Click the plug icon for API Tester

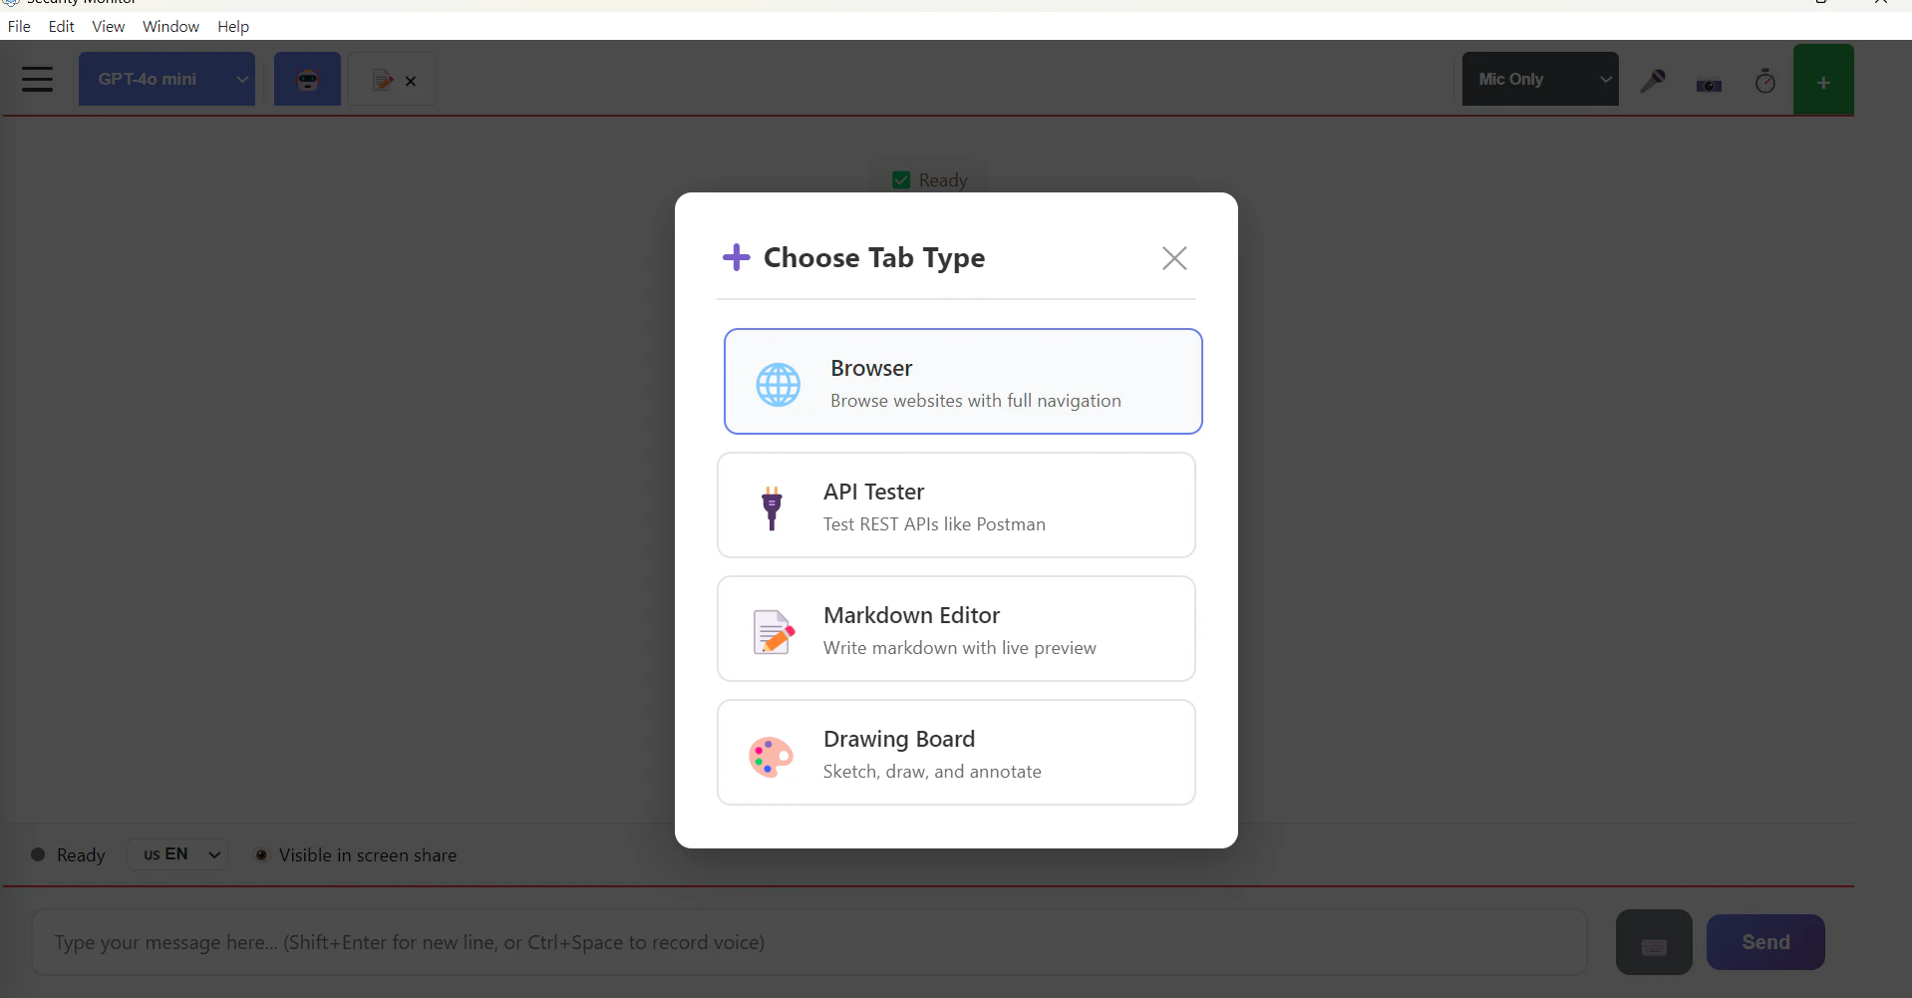click(x=771, y=508)
